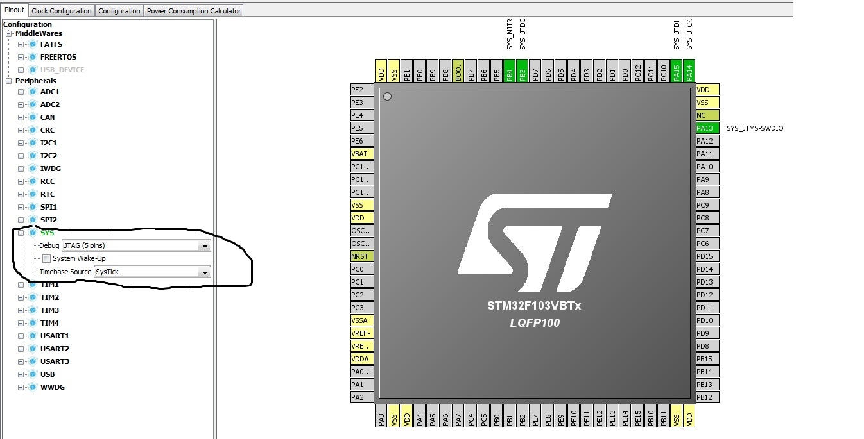Click pin PB12 on the chip
Viewport: 864px width, 439px height.
(x=707, y=397)
